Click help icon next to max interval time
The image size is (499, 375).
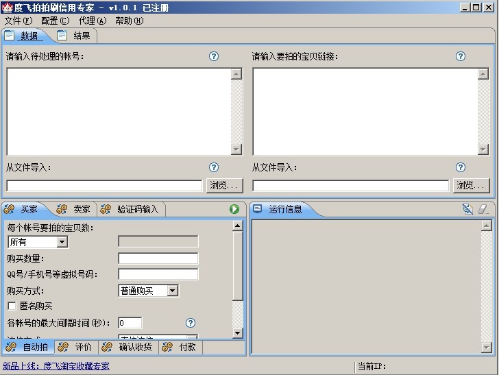click(191, 323)
